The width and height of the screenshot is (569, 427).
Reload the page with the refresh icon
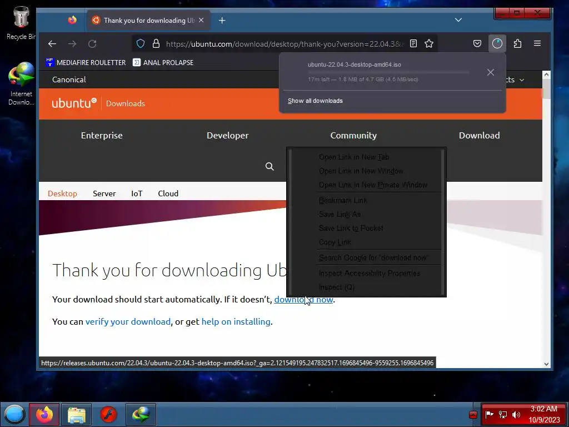(x=92, y=44)
